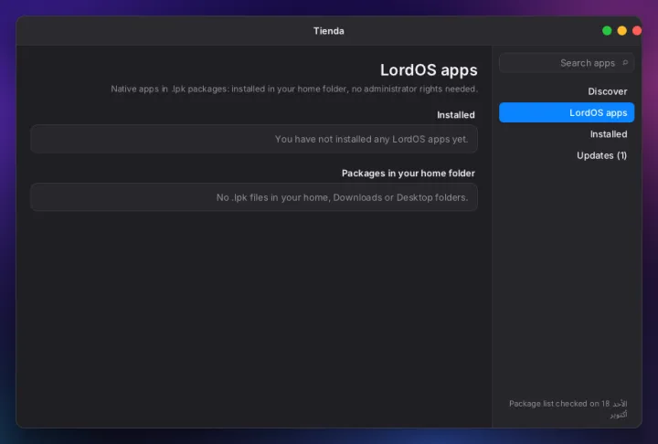Click the 'Package list checked on' status text
Viewport: 658px width, 444px height.
click(x=568, y=408)
